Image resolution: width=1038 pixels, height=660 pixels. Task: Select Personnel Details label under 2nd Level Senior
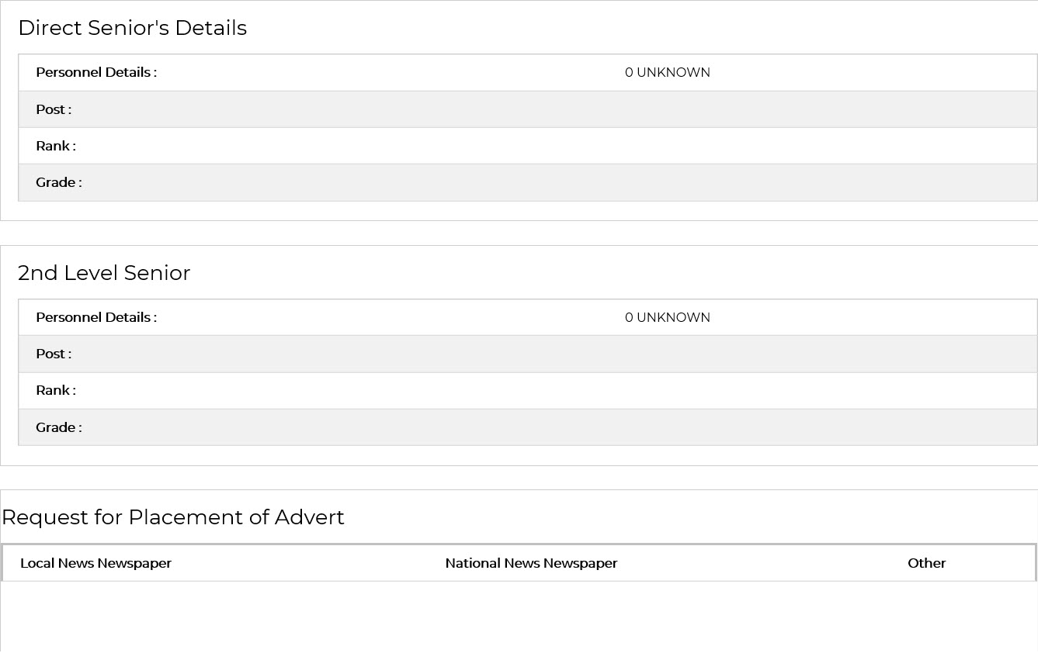point(95,317)
